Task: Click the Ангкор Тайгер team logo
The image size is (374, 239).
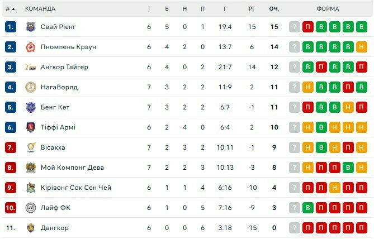Action: click(31, 67)
